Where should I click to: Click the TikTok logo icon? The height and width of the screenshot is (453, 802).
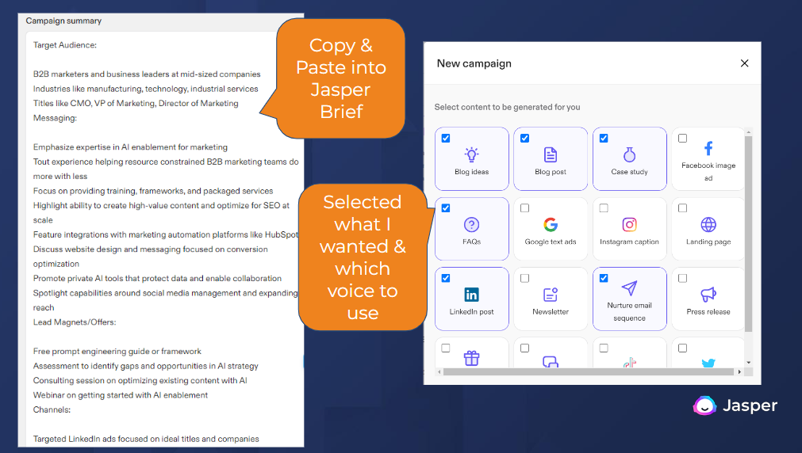click(x=629, y=363)
